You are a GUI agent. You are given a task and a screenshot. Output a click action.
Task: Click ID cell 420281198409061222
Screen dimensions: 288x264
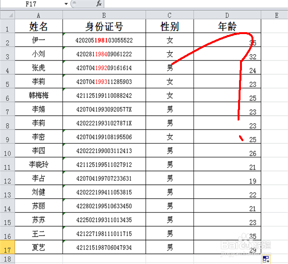pos(104,54)
